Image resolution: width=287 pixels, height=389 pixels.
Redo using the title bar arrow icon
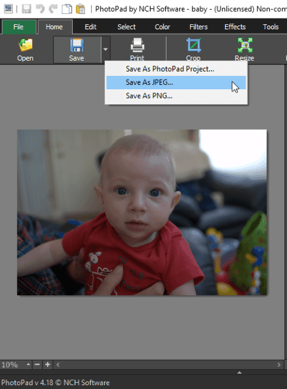[x=53, y=9]
